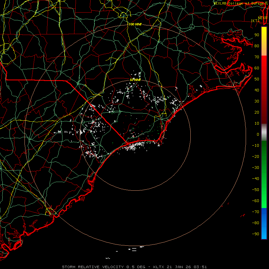Click the 20 value on velocity scale
Viewport: 269px width, 269px height.
(257, 112)
